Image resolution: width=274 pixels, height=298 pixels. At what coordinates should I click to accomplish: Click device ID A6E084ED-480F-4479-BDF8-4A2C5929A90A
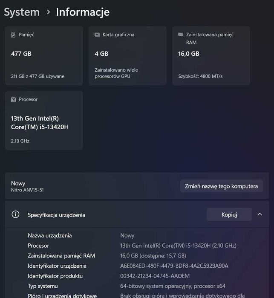174,266
